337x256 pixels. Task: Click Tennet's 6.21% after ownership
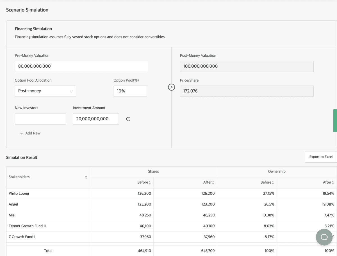click(x=329, y=227)
